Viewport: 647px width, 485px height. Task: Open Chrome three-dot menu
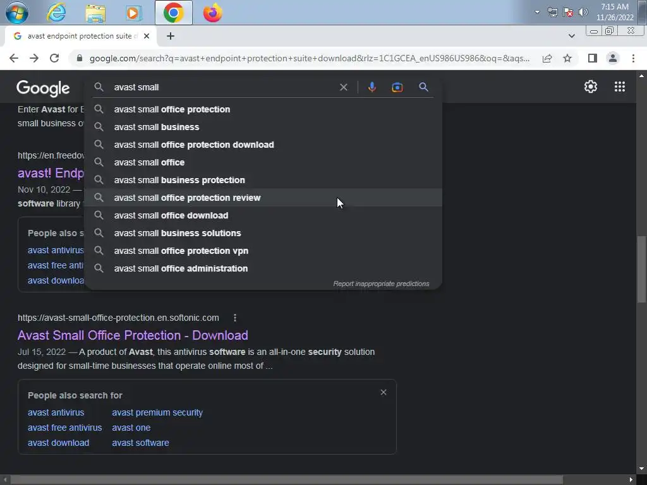pos(633,58)
